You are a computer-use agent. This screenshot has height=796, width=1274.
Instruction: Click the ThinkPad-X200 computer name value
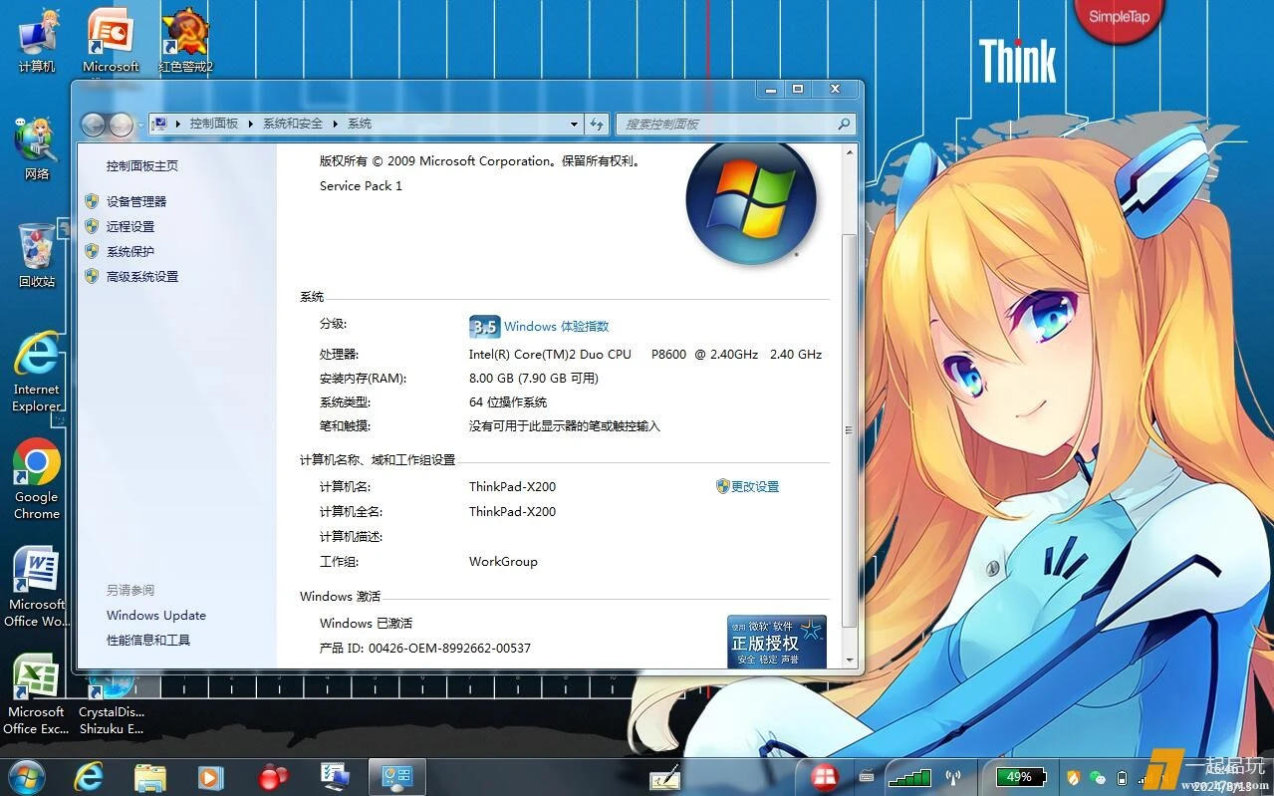512,486
